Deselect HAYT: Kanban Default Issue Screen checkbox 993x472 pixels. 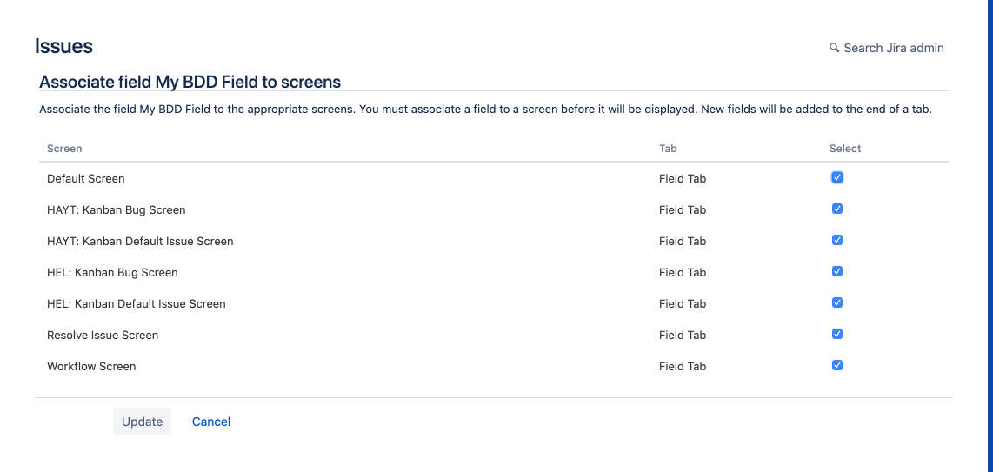tap(837, 240)
